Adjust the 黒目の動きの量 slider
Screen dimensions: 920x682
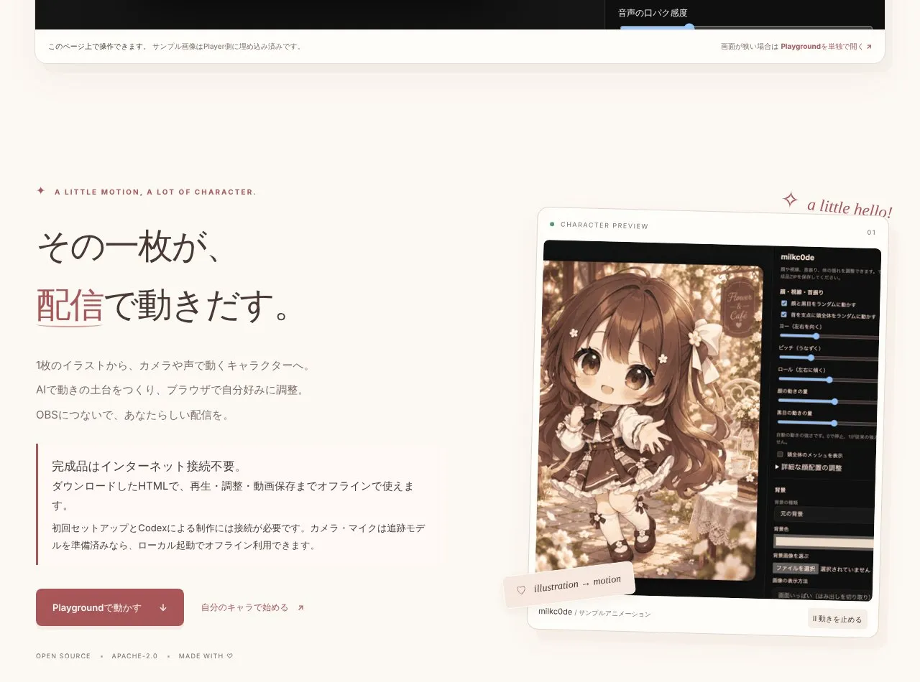pos(827,424)
